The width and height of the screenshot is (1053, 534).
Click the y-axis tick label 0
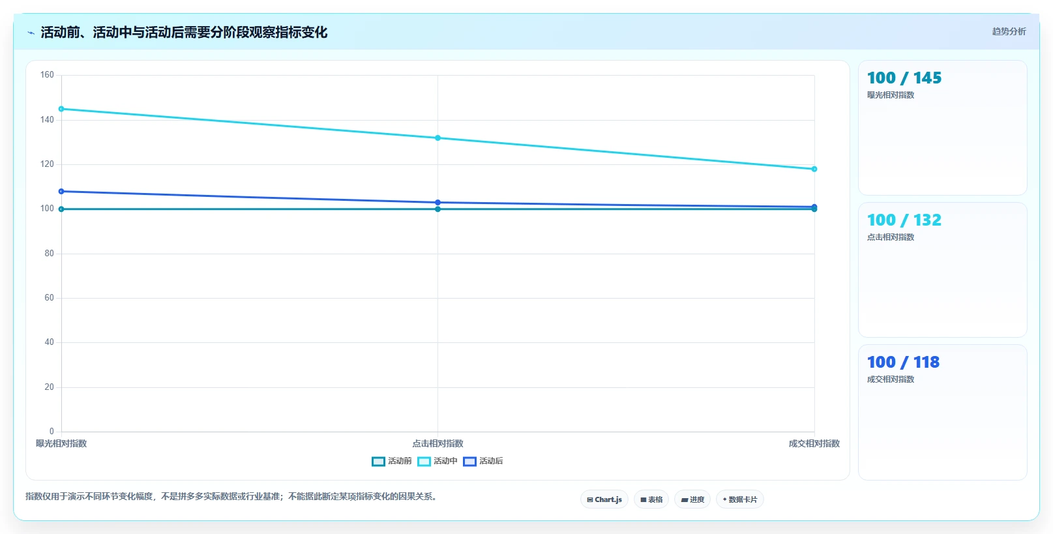coord(52,431)
